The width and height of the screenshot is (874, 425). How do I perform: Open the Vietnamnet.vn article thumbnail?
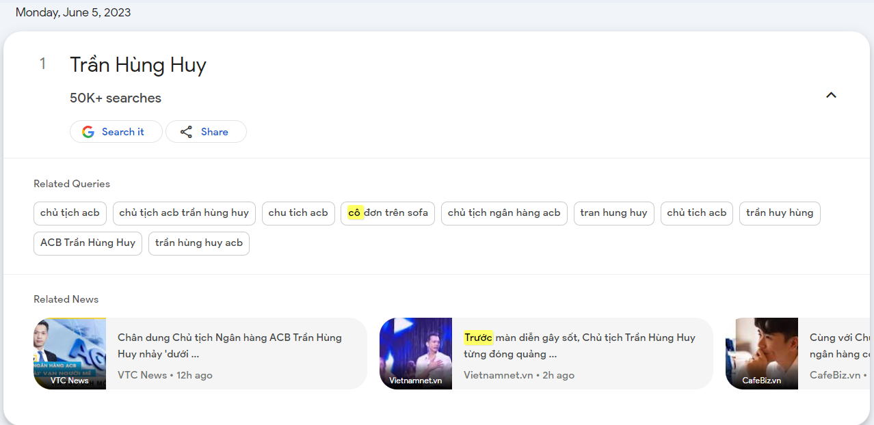pyautogui.click(x=416, y=354)
